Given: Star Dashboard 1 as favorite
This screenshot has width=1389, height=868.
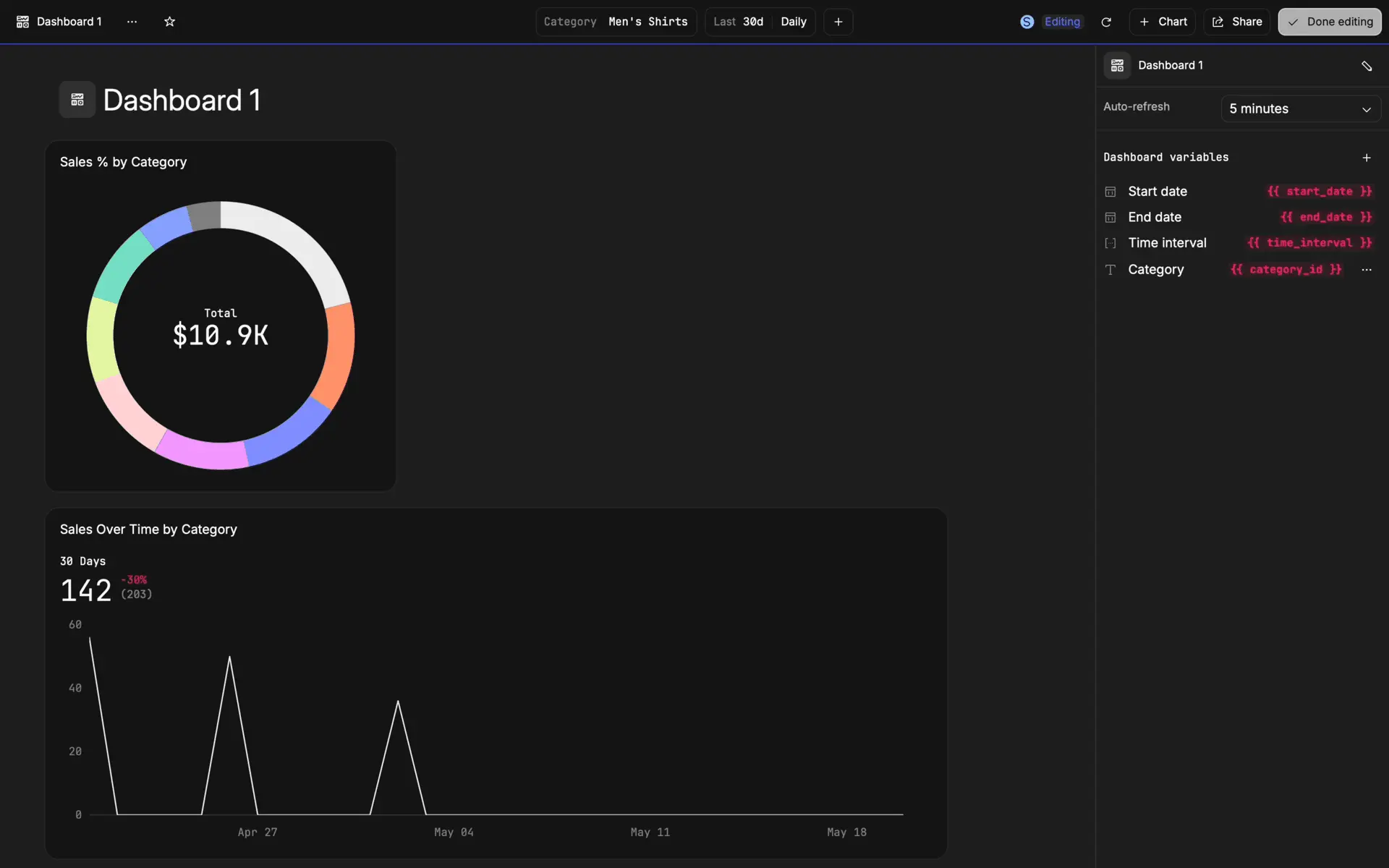Looking at the screenshot, I should [169, 22].
